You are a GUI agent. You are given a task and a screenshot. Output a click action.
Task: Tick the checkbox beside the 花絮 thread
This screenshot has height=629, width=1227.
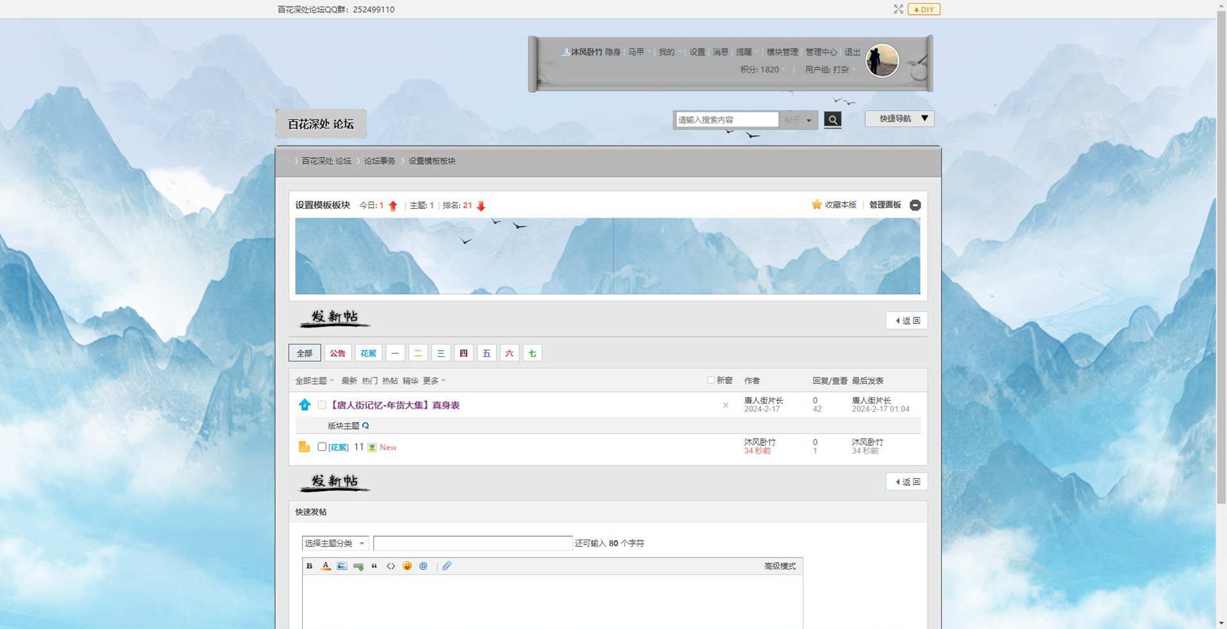click(322, 447)
